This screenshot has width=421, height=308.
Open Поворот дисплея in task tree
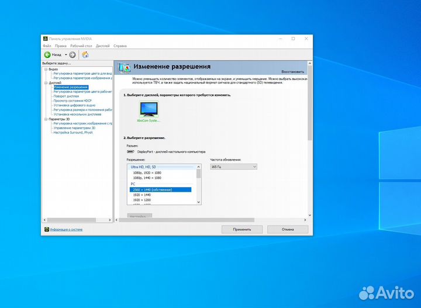click(x=68, y=96)
